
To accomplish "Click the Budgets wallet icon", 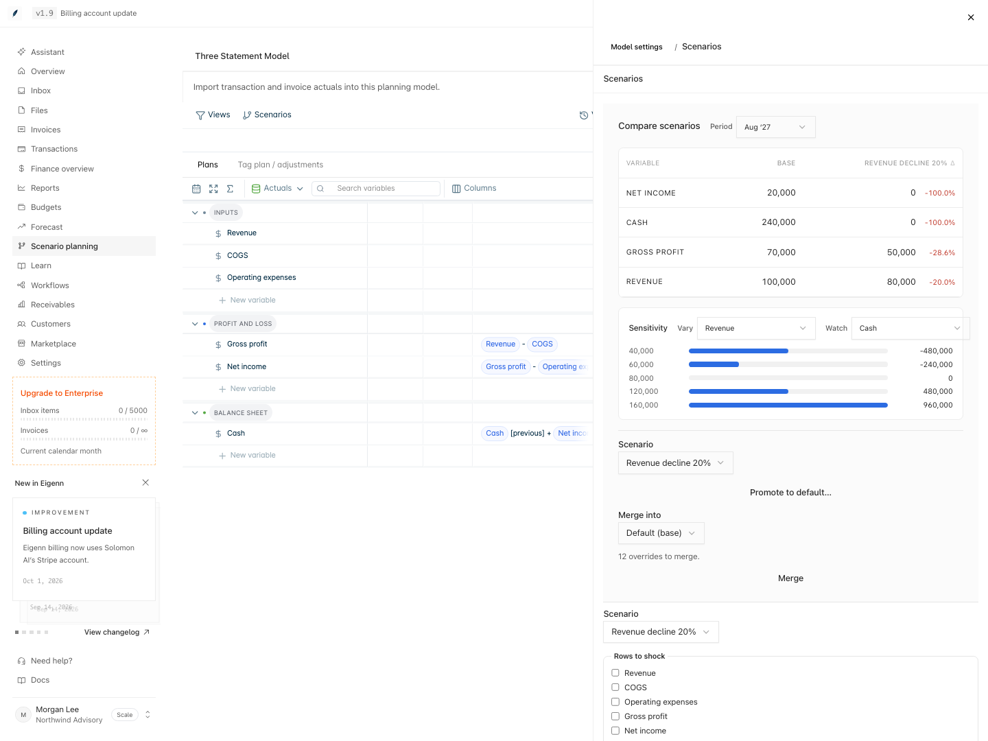I will point(22,207).
